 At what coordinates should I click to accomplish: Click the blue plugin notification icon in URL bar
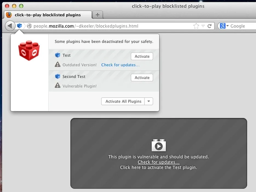[x=19, y=26]
